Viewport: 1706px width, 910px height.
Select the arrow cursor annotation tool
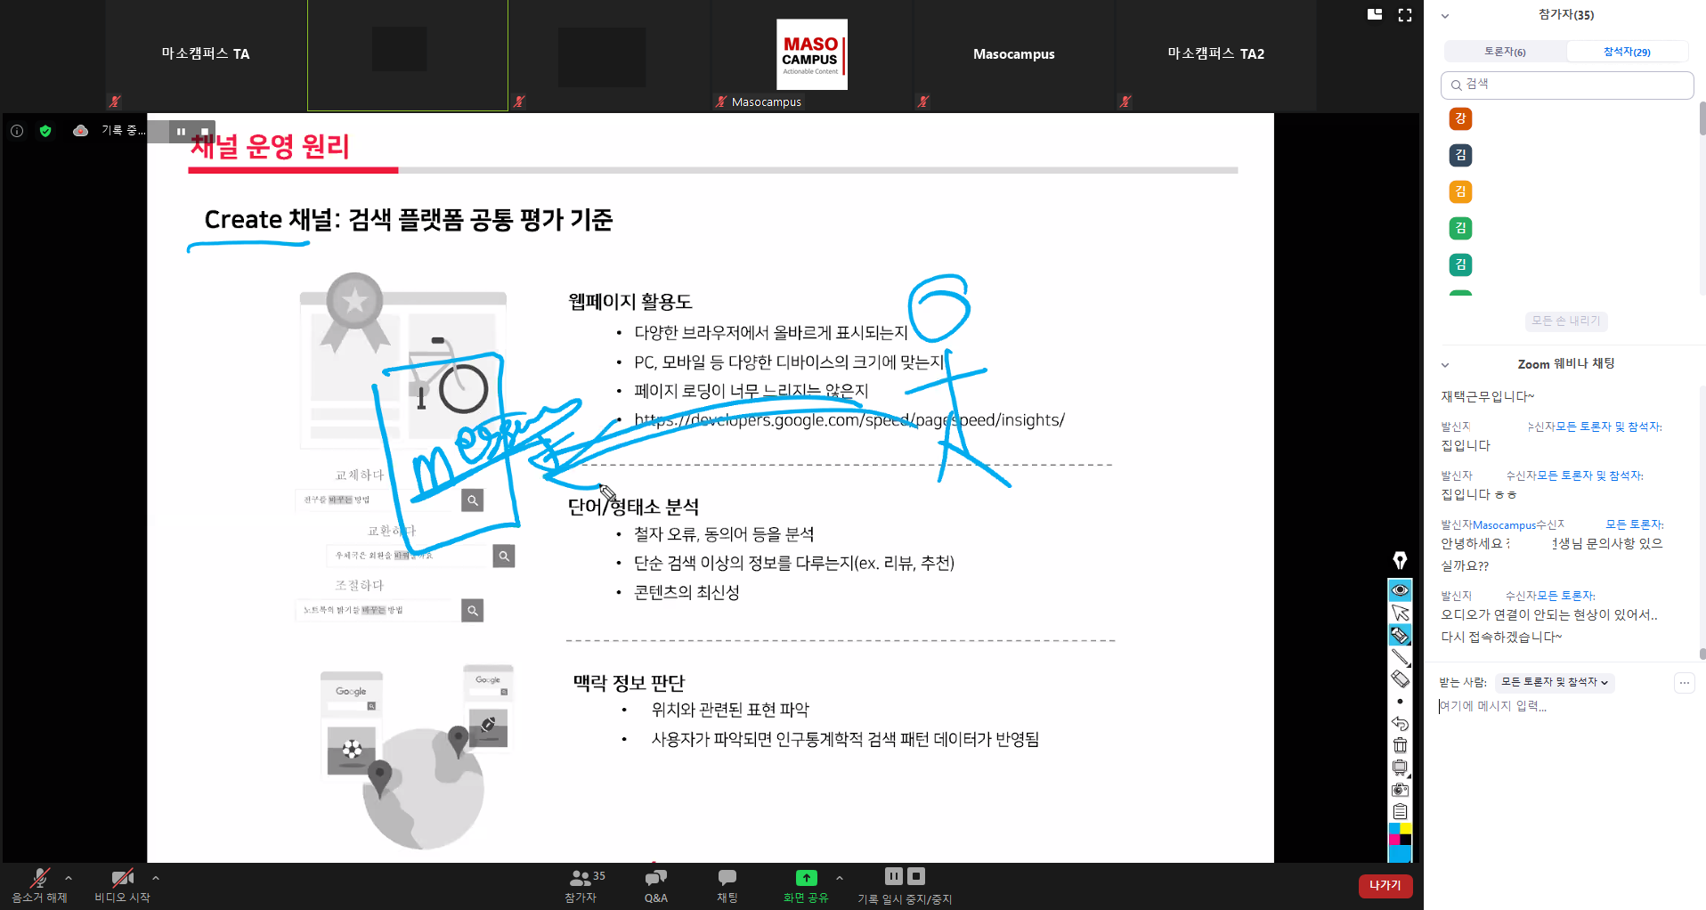[1400, 613]
